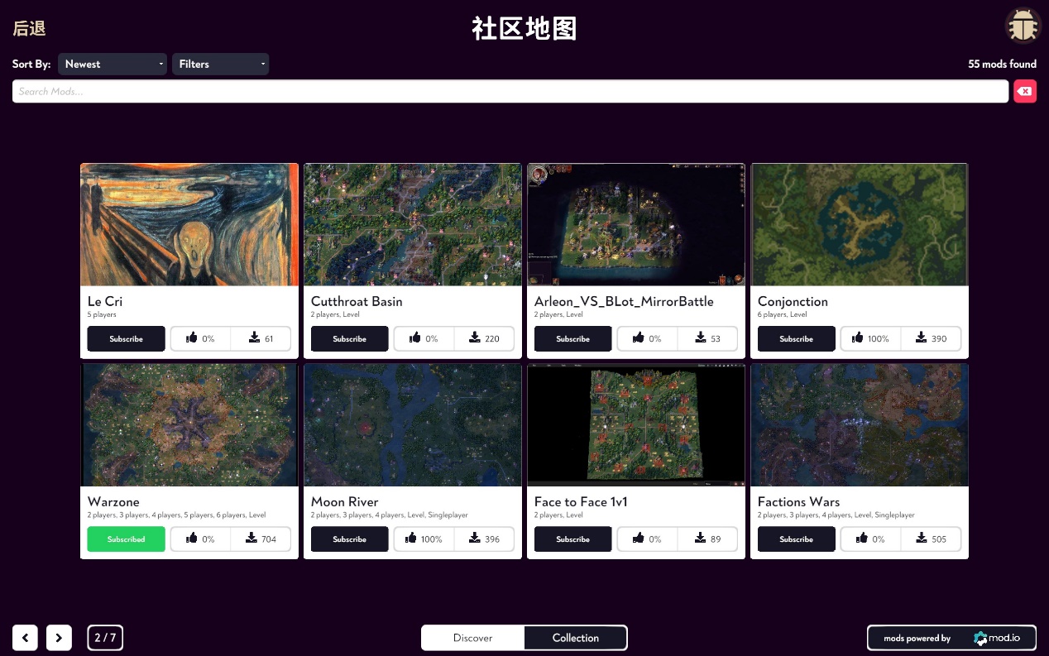Screen dimensions: 1049x656
Task: Subscribe to Arleon_VS_BLot_MirrorBattle map
Action: tap(573, 338)
